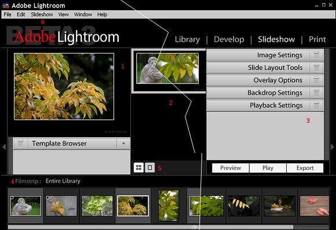Click the Template Browser grip icon

click(x=21, y=144)
